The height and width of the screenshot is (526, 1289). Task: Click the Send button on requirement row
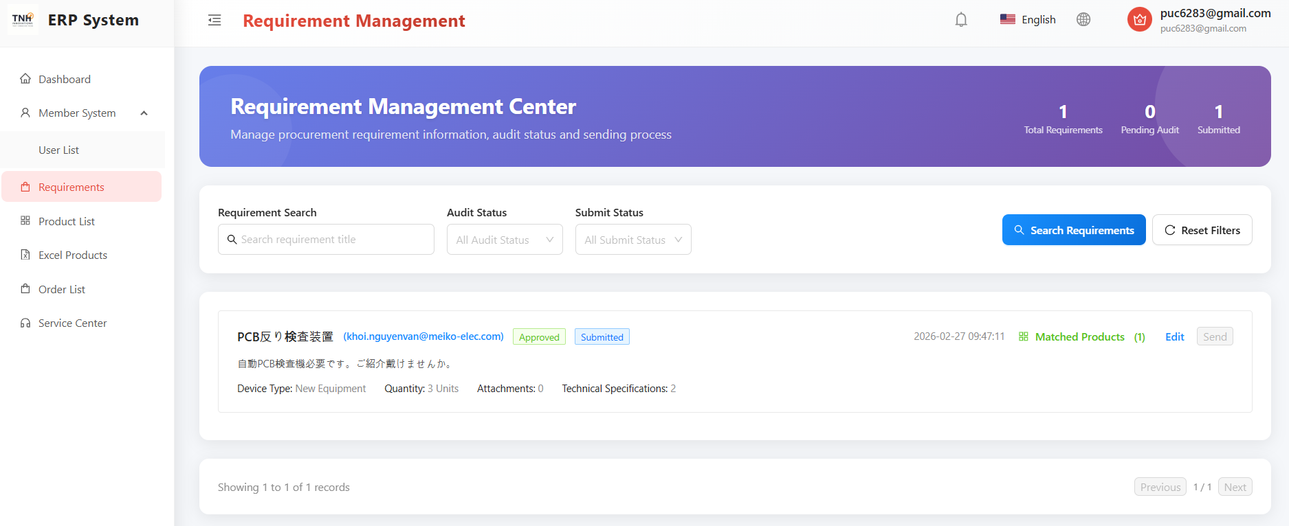(1215, 336)
